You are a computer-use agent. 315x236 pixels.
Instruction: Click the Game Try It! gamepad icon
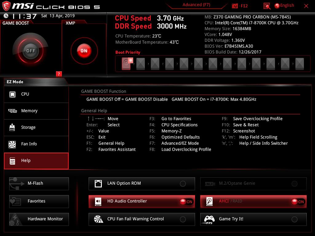pyautogui.click(x=209, y=219)
